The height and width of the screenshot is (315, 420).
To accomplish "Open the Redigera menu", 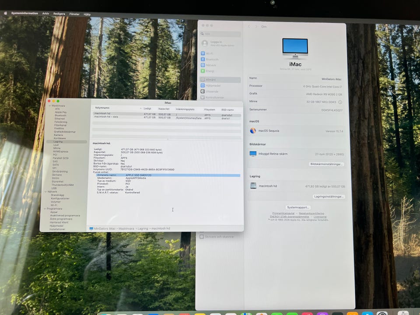I will [59, 14].
